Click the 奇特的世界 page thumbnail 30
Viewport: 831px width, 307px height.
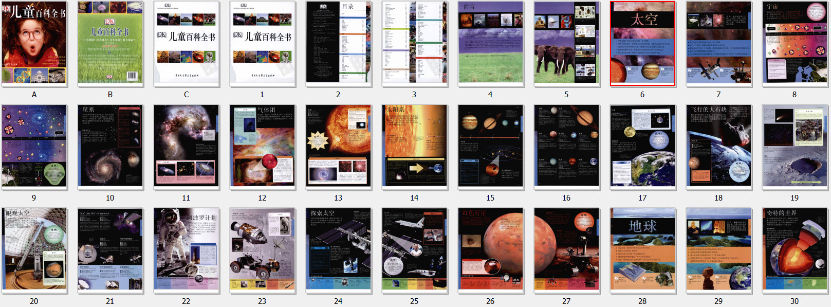tap(795, 250)
